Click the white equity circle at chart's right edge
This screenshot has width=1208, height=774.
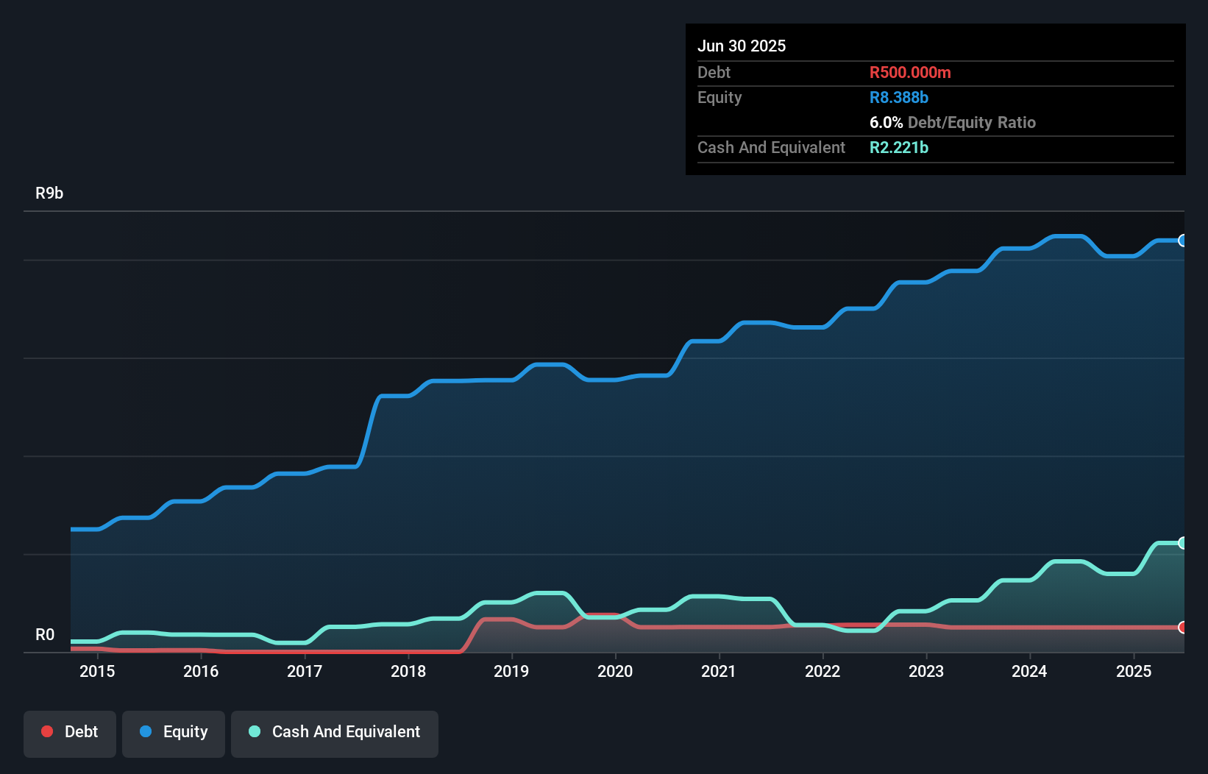pyautogui.click(x=1182, y=241)
